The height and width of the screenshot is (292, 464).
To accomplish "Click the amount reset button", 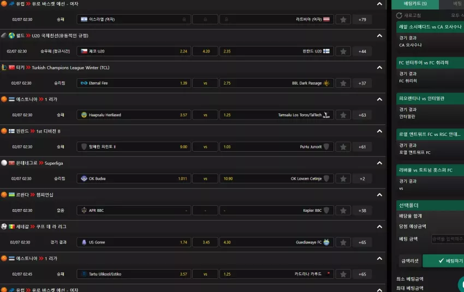I will pos(410,261).
